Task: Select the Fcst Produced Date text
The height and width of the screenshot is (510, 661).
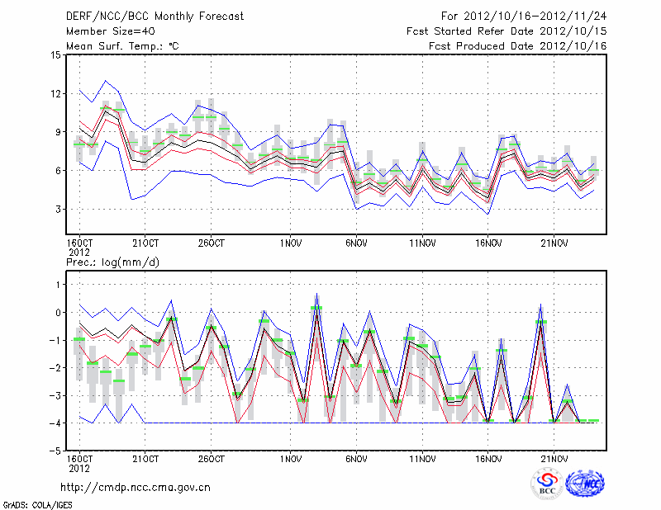Action: (518, 46)
